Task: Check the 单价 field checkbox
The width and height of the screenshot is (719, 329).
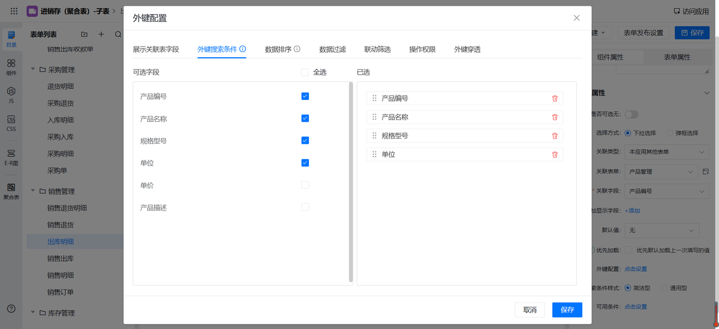Action: coord(305,185)
